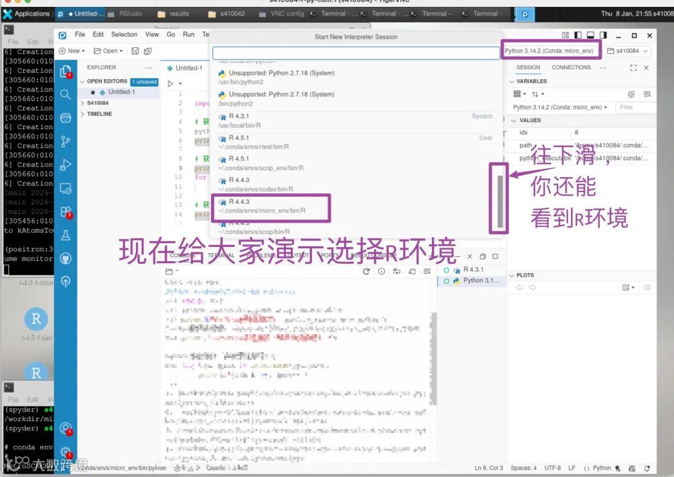Open variables sorting dropdown
The height and width of the screenshot is (477, 674).
pos(538,94)
